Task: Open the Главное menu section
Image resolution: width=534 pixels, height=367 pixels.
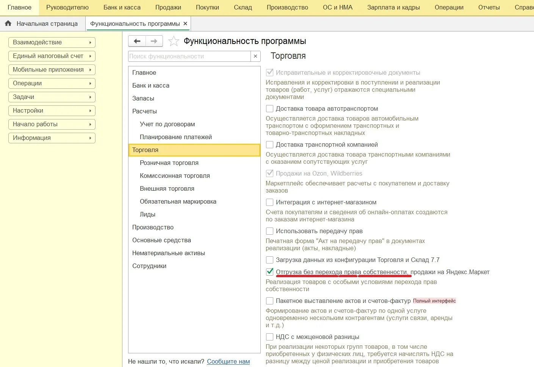Action: [19, 8]
